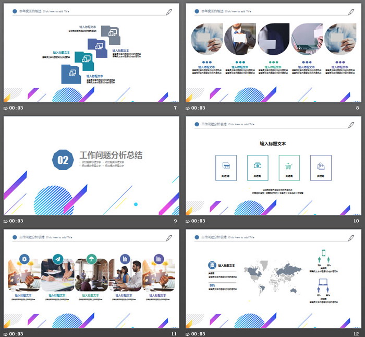
Task: Click the shopping bag icon on slide 10
Action: [x=321, y=166]
